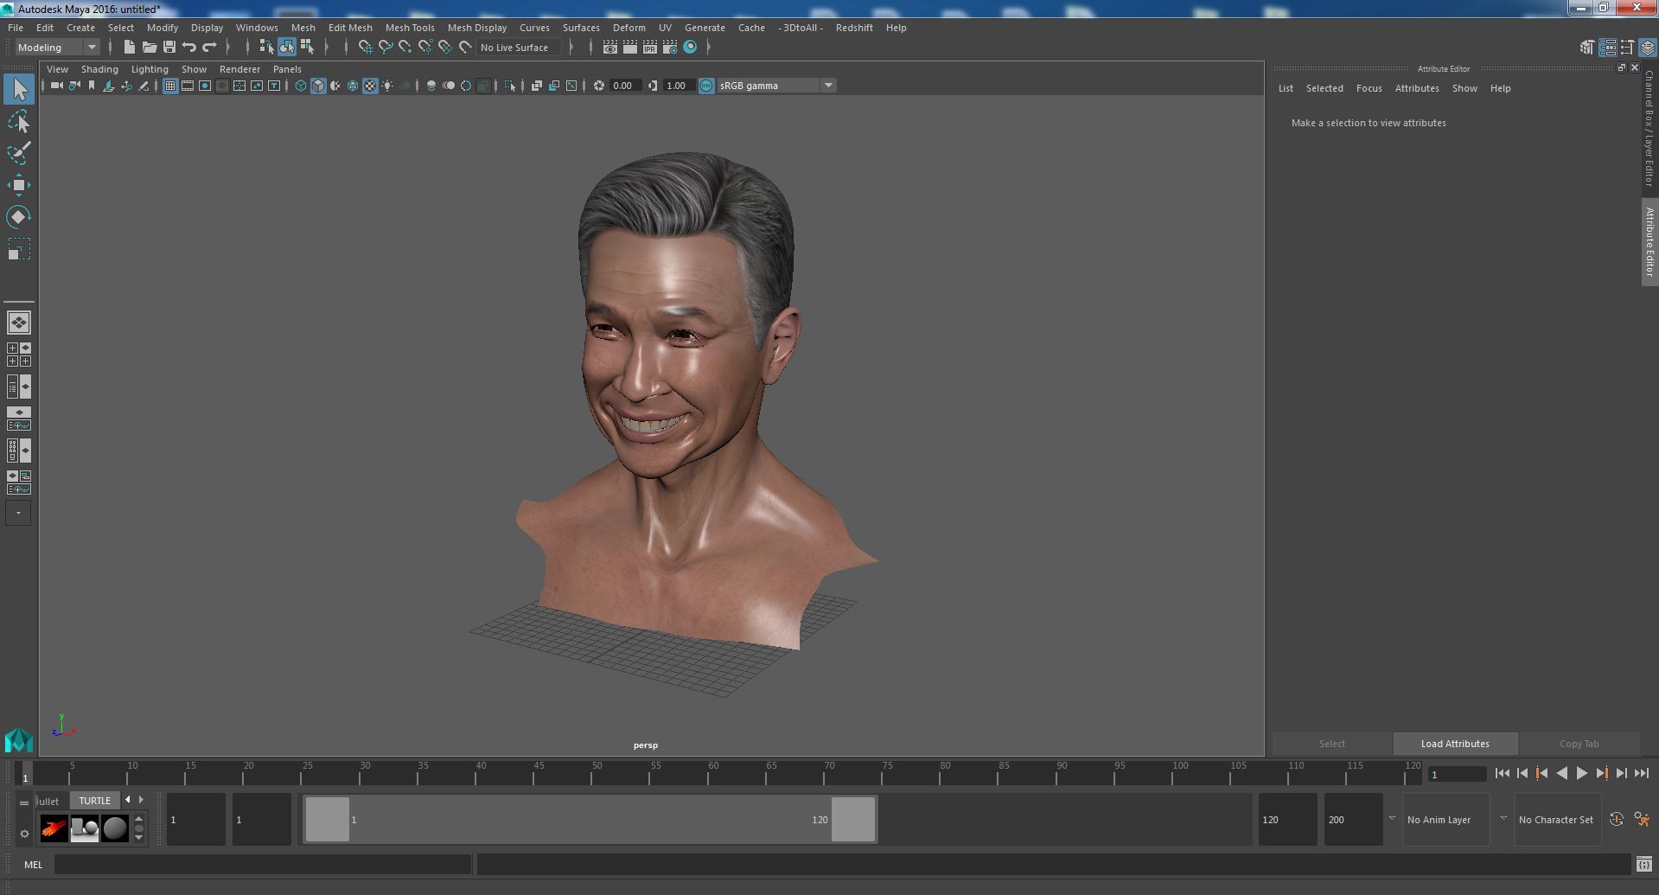Click the Select button in Attribute Editor

tap(1331, 744)
